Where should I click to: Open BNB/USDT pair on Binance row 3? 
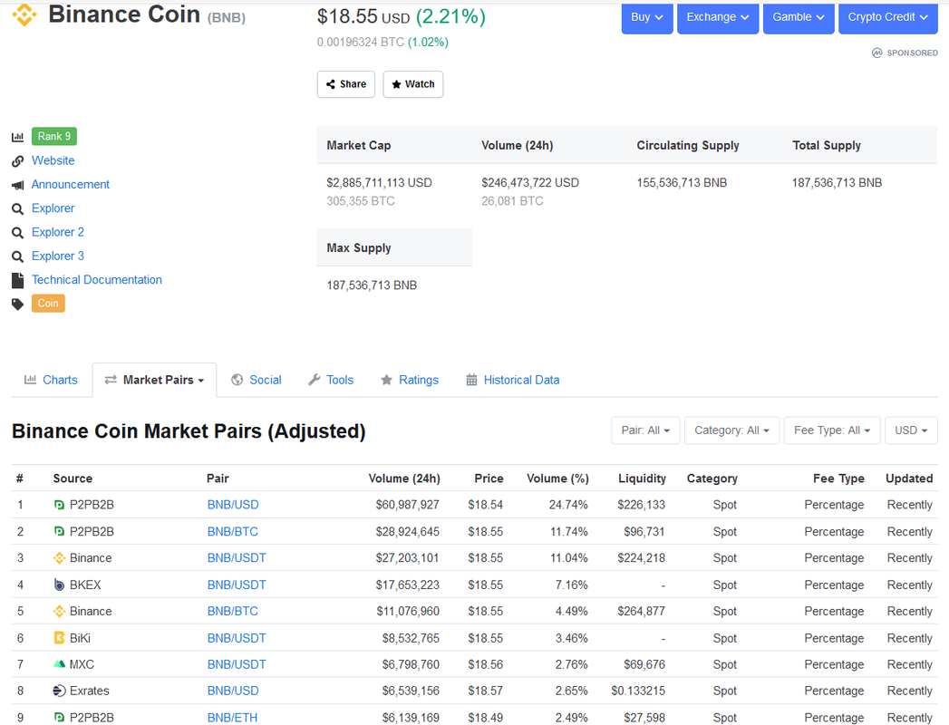point(237,558)
